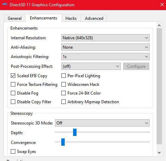Click the Internal Resolution label
The width and height of the screenshot is (166, 161).
pos(29,38)
